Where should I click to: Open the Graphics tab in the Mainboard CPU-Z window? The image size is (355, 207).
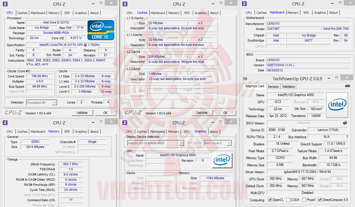coord(320,13)
